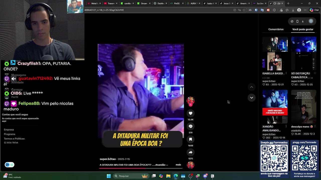Open comments via the speech bubble icon
This screenshot has height=180, width=321.
pyautogui.click(x=191, y=126)
